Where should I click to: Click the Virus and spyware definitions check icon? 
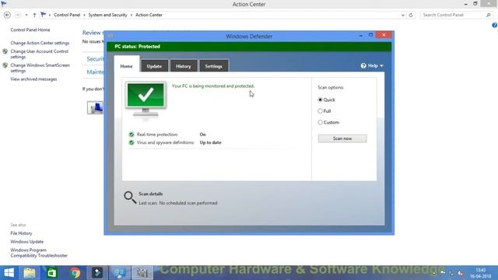[x=132, y=142]
